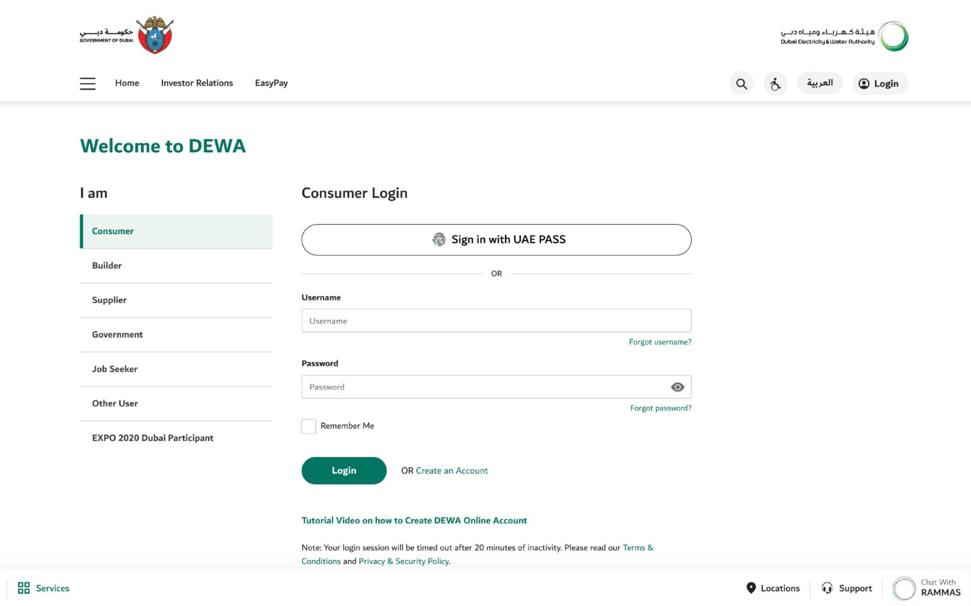Click the Government of Dubai emblem

[x=154, y=33]
